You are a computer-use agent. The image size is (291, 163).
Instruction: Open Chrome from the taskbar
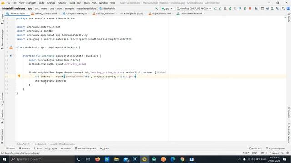tap(182, 159)
